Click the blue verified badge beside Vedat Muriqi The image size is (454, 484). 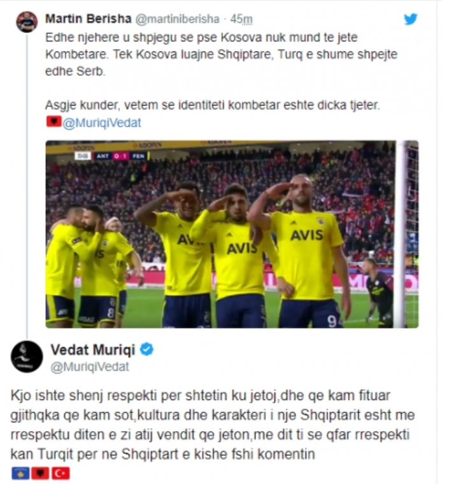point(146,350)
